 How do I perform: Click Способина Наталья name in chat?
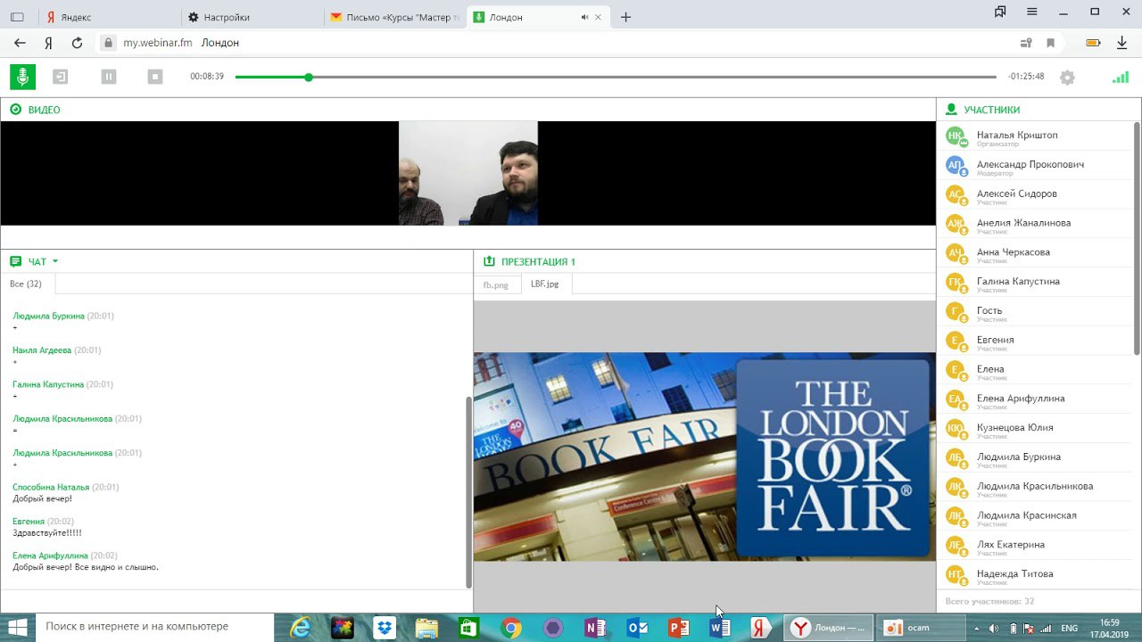tap(51, 487)
